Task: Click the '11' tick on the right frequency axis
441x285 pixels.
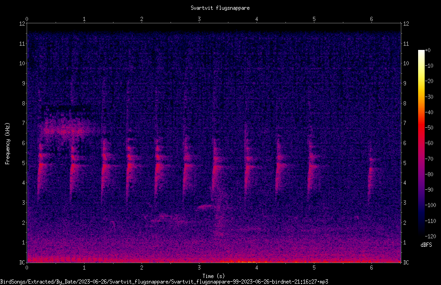Action: click(x=406, y=43)
